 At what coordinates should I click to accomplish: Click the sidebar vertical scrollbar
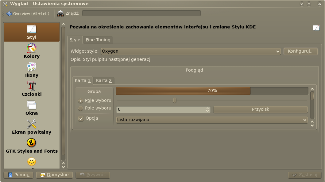coord(64,94)
